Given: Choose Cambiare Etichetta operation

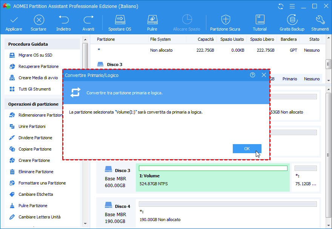Looking at the screenshot, I should (36, 194).
